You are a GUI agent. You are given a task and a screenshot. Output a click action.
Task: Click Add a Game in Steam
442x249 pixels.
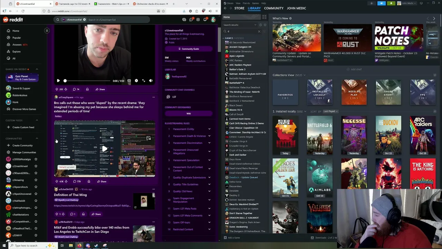pos(232,238)
